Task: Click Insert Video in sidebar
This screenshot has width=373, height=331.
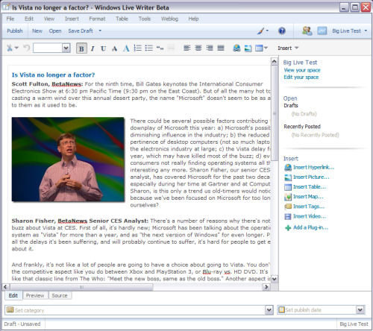Action: click(305, 216)
